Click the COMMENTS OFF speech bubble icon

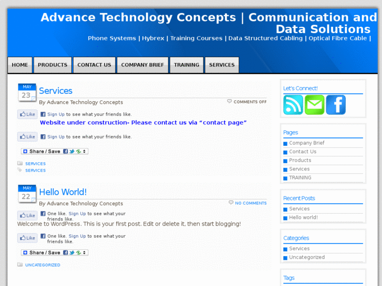pos(229,101)
